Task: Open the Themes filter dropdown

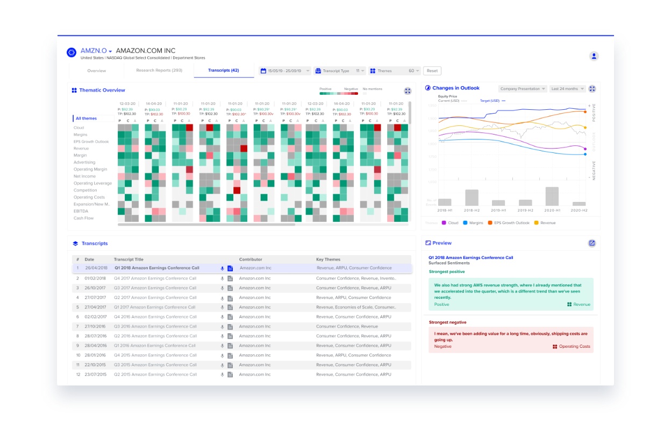Action: click(x=395, y=71)
